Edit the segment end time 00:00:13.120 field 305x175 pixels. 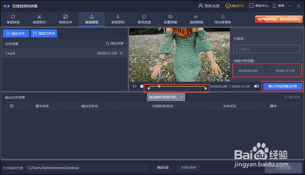coord(285,71)
